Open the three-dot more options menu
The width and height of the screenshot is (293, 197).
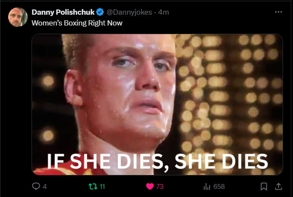click(278, 12)
